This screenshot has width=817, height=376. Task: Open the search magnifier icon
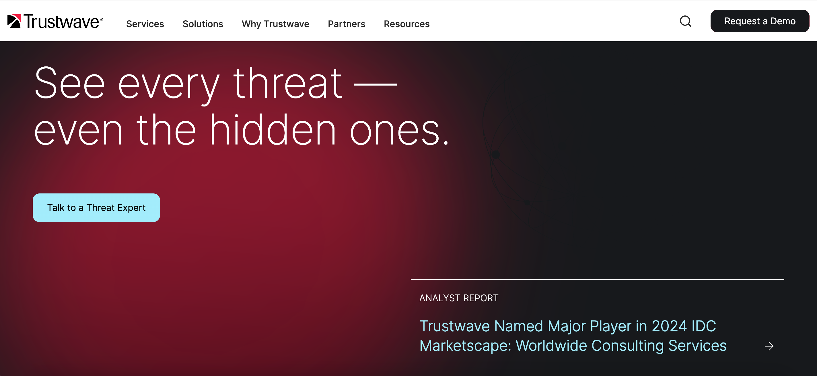[685, 21]
